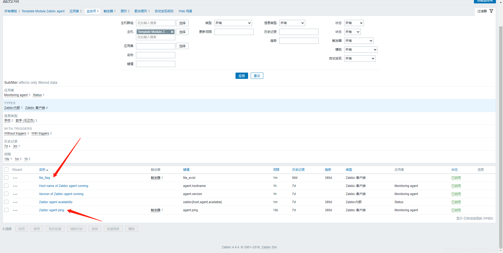The image size is (503, 253).
Task: Open wizard dots menu for Zabbix agent ping row
Action: click(x=15, y=210)
